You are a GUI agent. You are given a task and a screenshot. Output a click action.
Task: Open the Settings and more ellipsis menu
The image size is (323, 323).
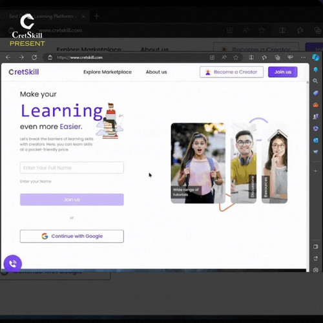(x=303, y=57)
